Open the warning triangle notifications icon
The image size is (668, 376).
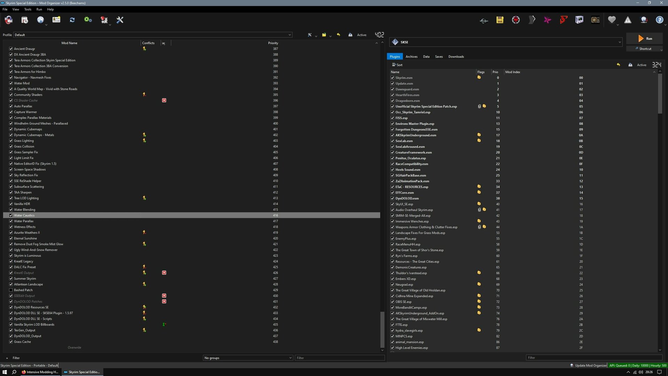click(x=628, y=20)
